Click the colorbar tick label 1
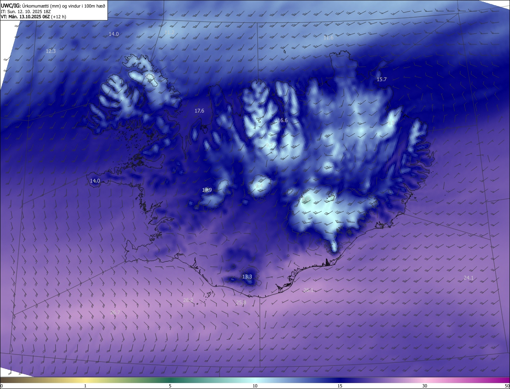This screenshot has height=389, width=510. coord(85,386)
